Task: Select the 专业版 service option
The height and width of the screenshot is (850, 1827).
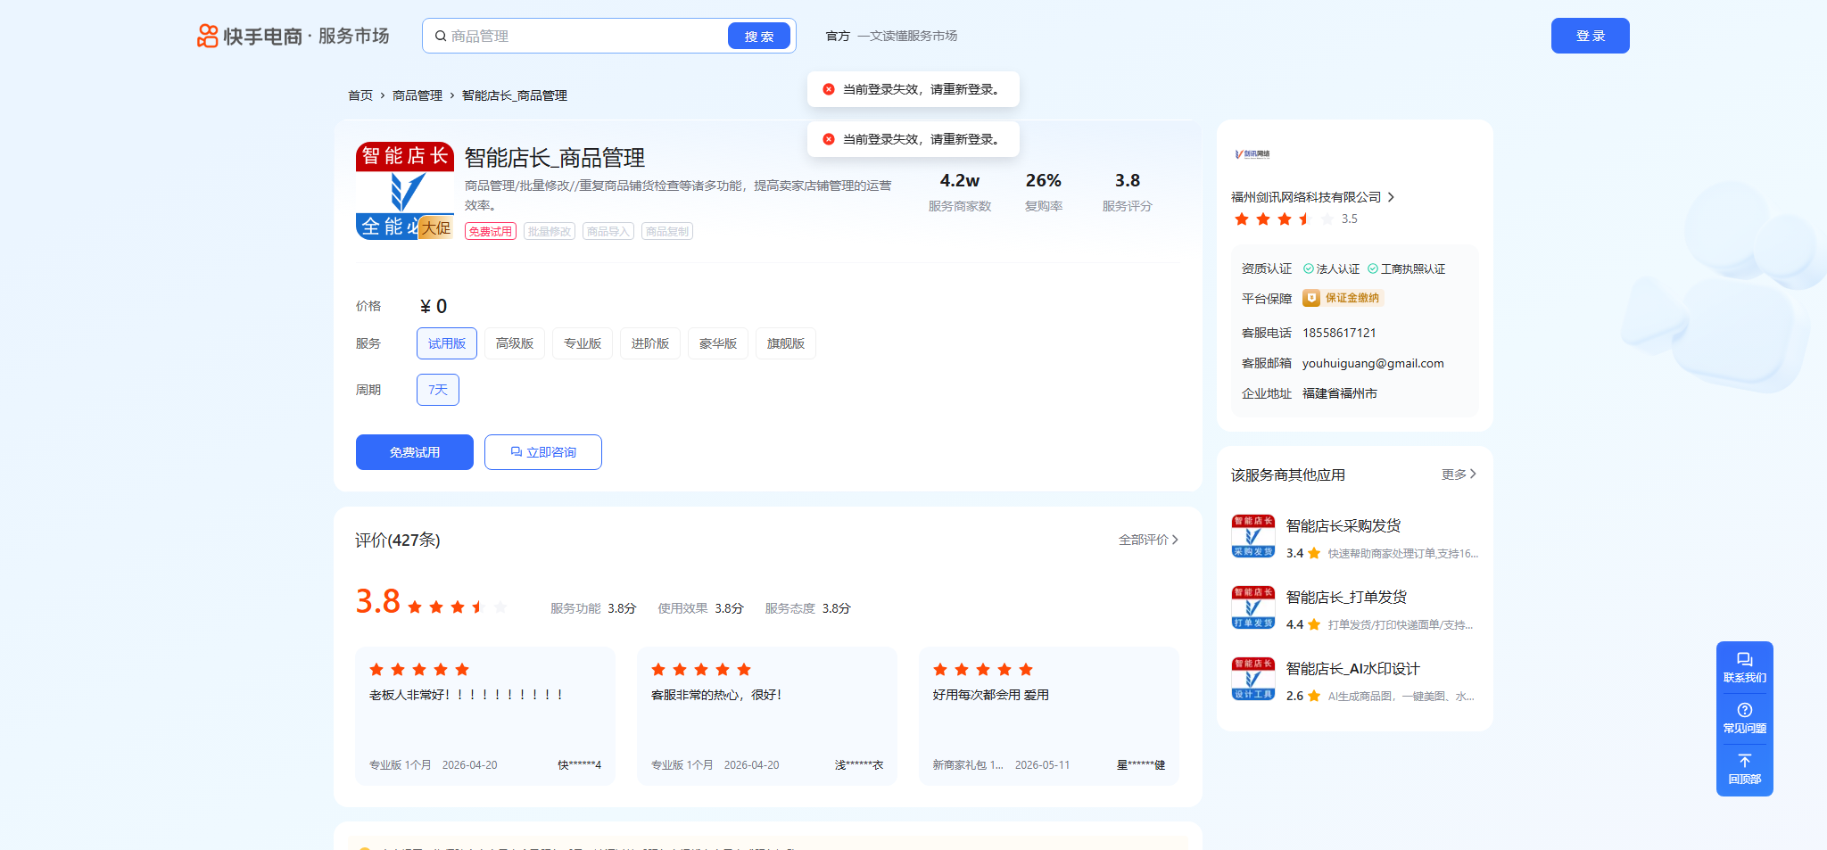Action: click(583, 343)
